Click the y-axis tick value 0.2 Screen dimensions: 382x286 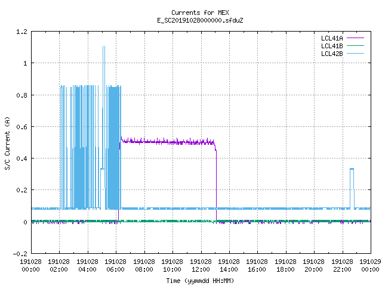pos(21,190)
